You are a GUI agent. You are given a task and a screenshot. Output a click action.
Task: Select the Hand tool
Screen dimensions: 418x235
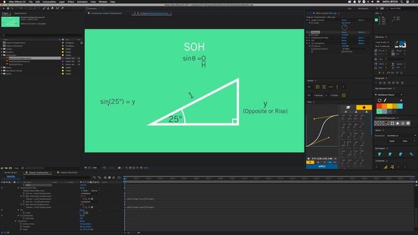pyautogui.click(x=8, y=8)
